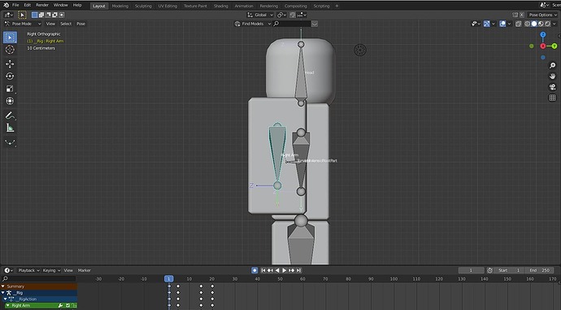Click the zoom view magnifier icon
Image resolution: width=561 pixels, height=310 pixels.
pos(552,66)
